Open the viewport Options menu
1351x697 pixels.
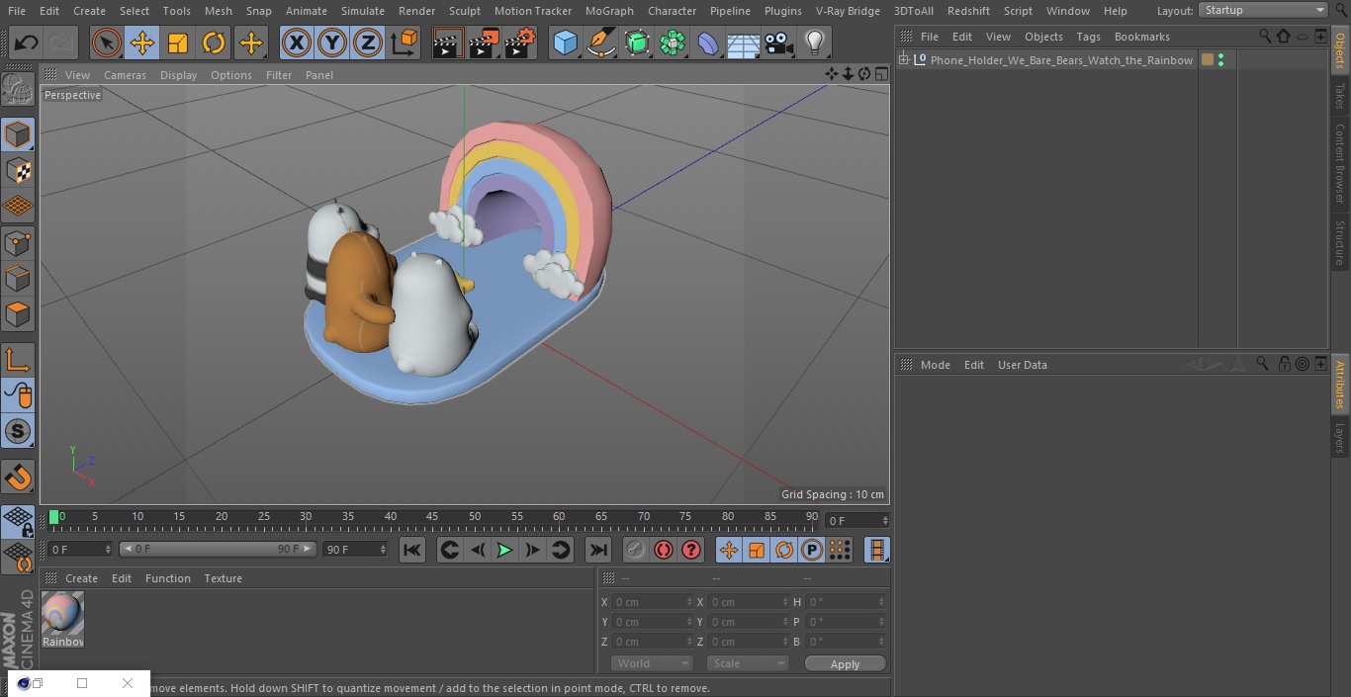[x=231, y=75]
